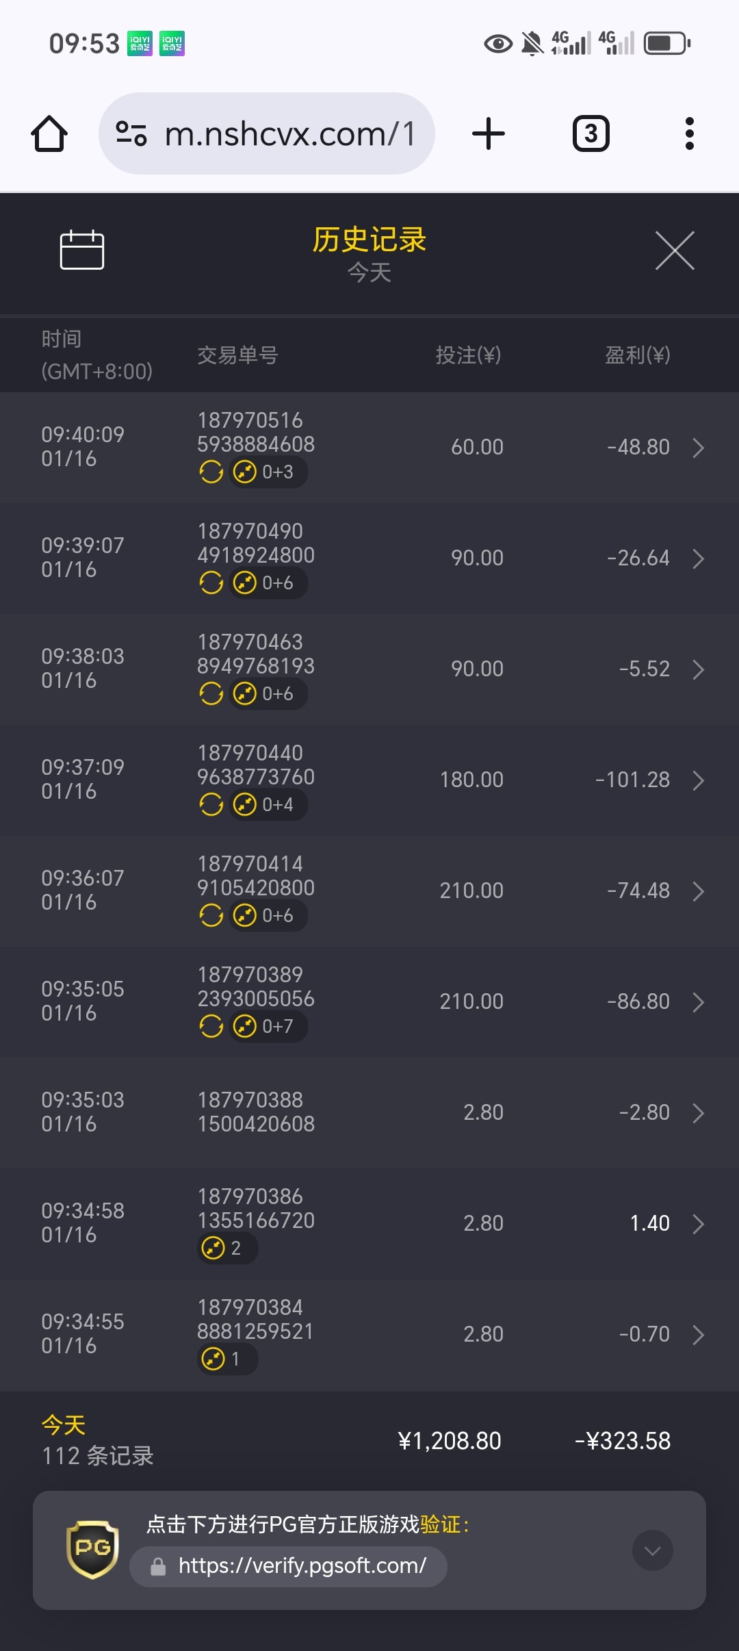
Task: Tap the 0+7 bonus badge
Action: 268,1026
